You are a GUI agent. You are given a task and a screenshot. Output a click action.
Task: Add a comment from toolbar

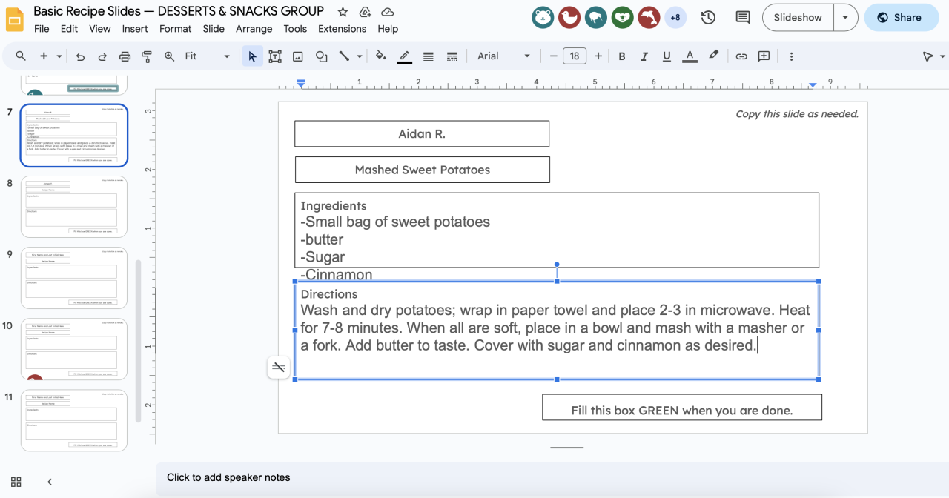pyautogui.click(x=764, y=56)
